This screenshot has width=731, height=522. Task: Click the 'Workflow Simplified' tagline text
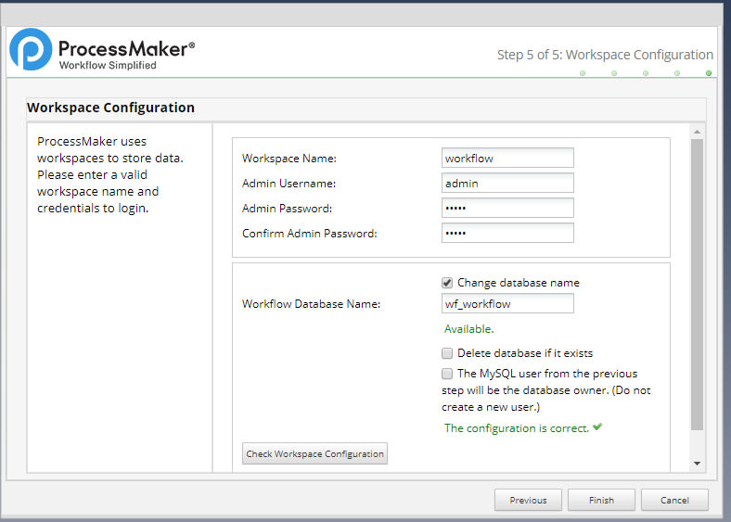[108, 65]
